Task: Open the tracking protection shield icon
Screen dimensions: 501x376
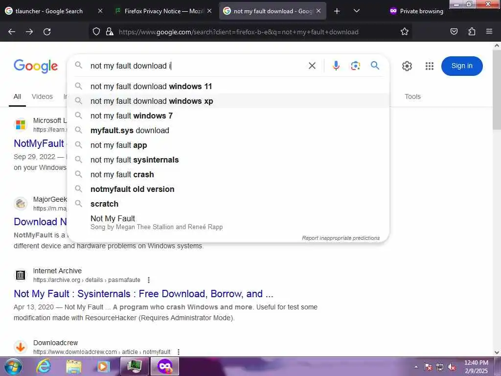Action: (x=96, y=32)
